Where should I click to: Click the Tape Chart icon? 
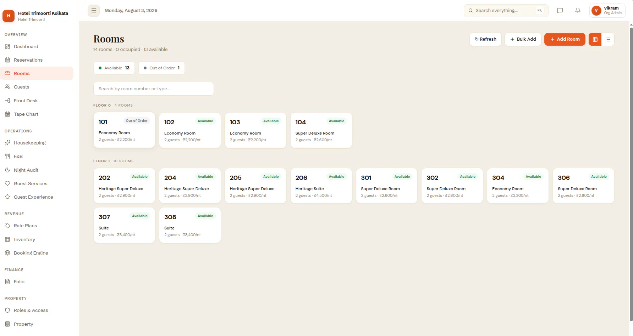pyautogui.click(x=7, y=114)
